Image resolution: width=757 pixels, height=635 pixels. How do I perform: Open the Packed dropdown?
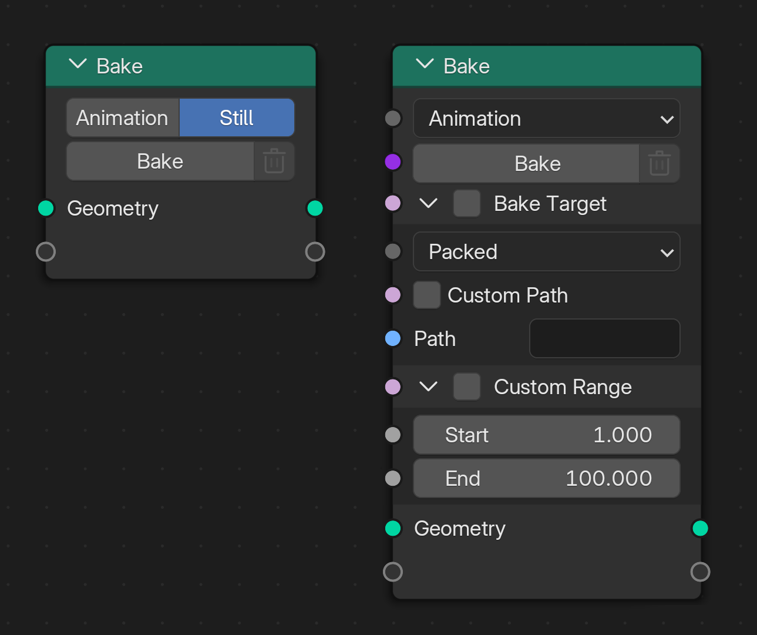pyautogui.click(x=547, y=251)
